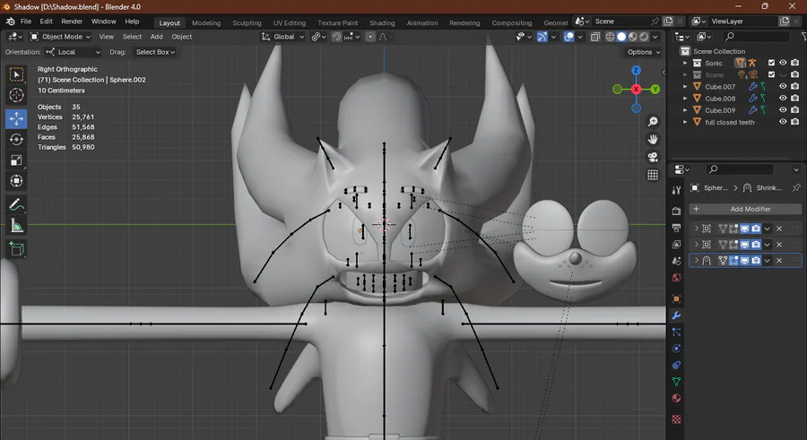Click the Add Modifier button

tap(745, 209)
